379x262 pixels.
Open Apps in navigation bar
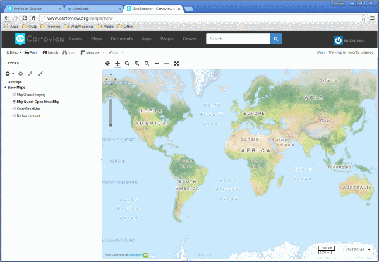point(147,39)
